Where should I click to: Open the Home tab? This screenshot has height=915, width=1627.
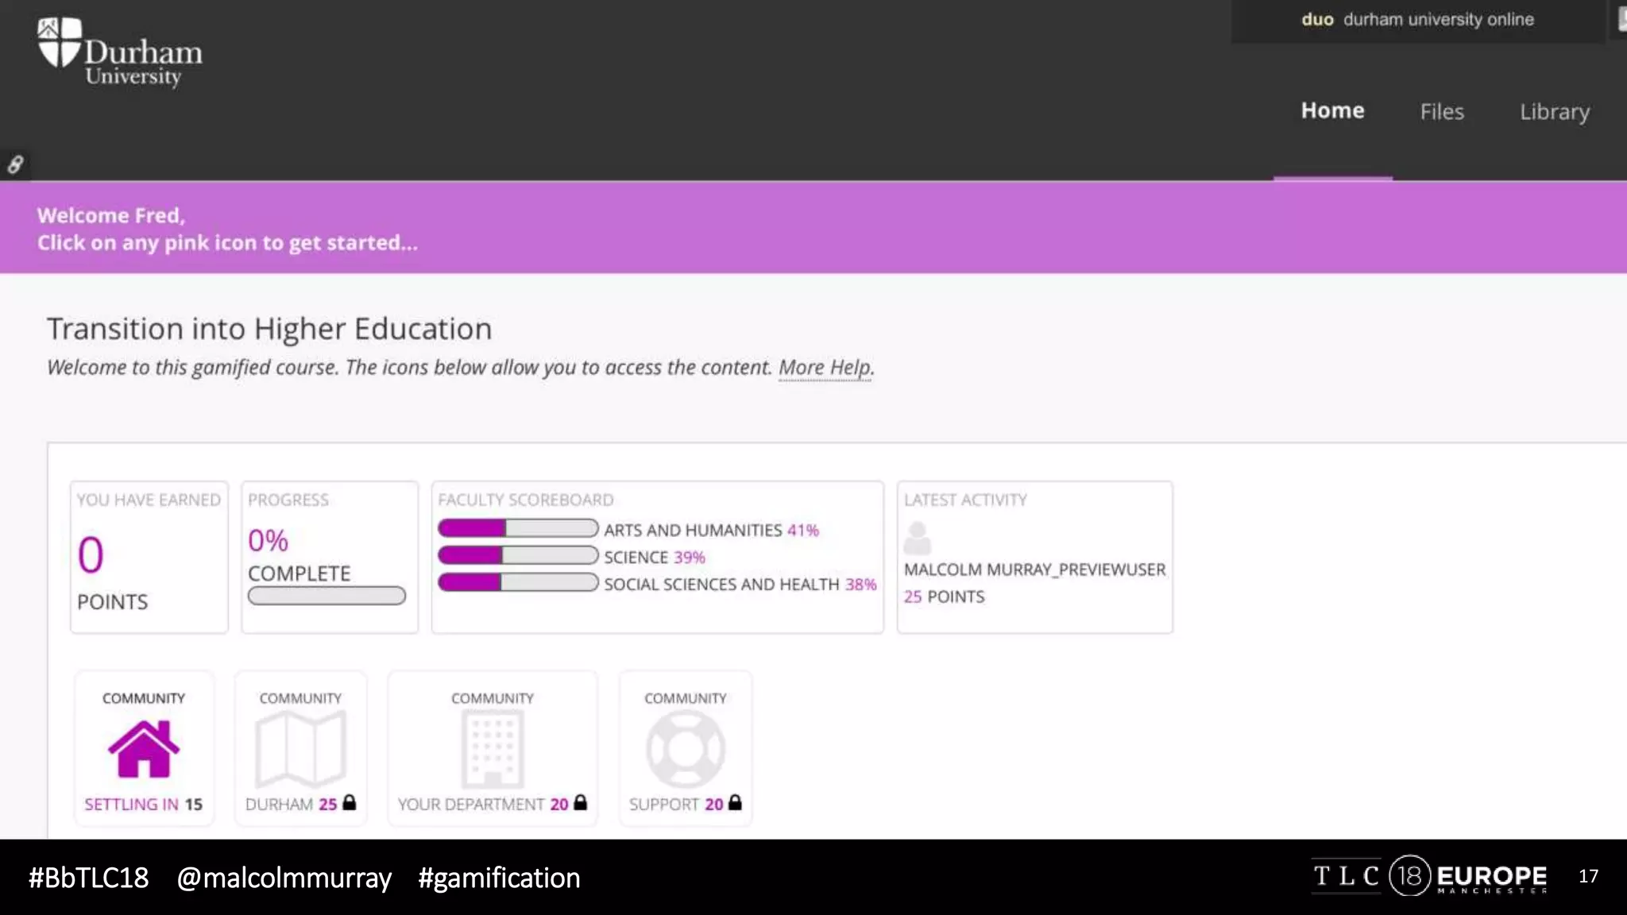tap(1332, 111)
